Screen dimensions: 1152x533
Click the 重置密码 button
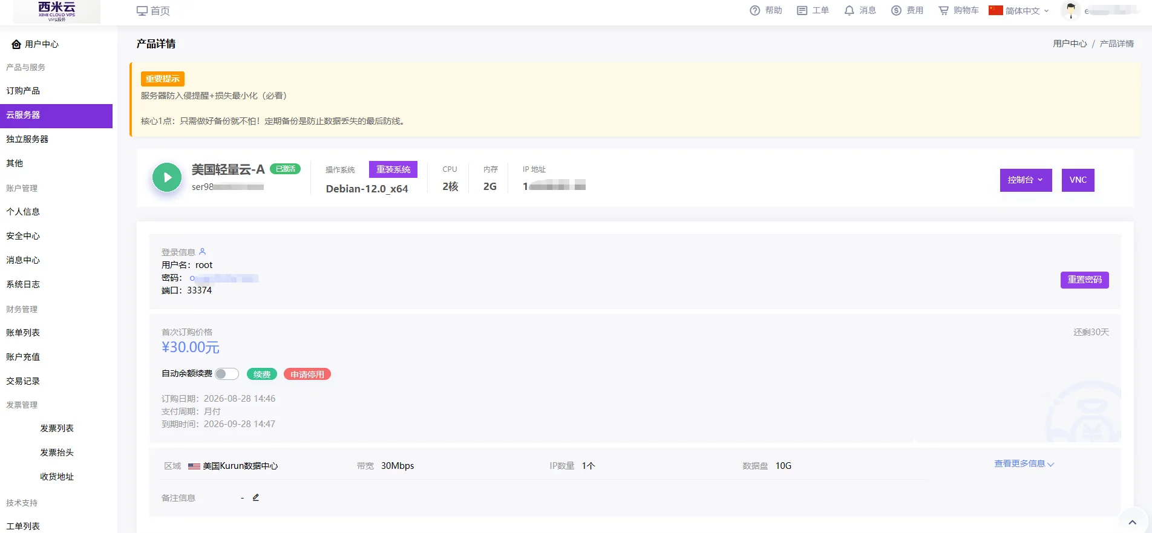[1084, 280]
